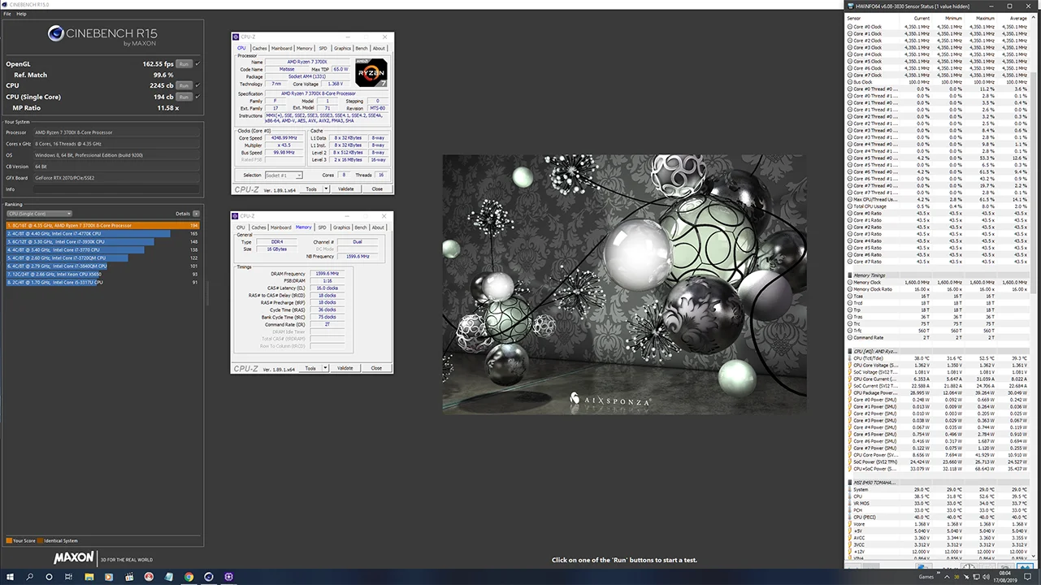Open Socket #1 selection dropdown in CPU-Z
The width and height of the screenshot is (1041, 585).
[x=284, y=175]
